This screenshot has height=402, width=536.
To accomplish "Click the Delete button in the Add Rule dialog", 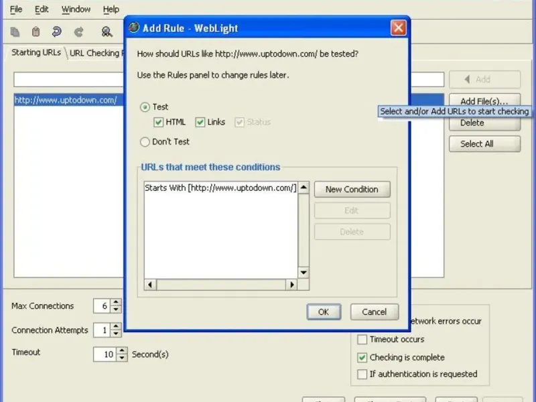I will (352, 232).
